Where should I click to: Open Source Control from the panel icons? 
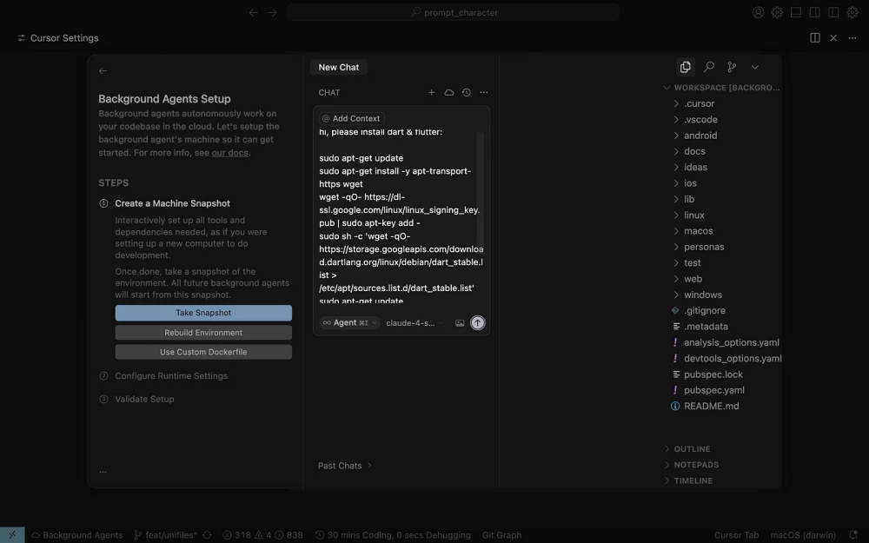[x=731, y=67]
